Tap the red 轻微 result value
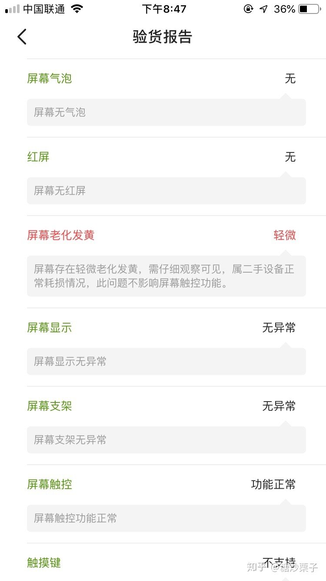Screen dimensions: 326x581 [285, 235]
